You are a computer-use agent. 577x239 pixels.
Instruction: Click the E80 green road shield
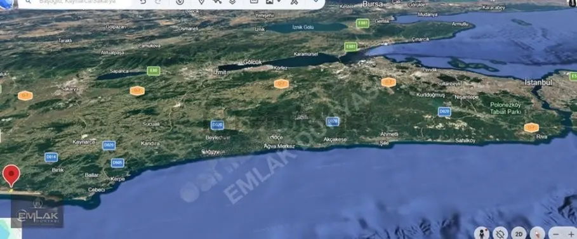154,71
